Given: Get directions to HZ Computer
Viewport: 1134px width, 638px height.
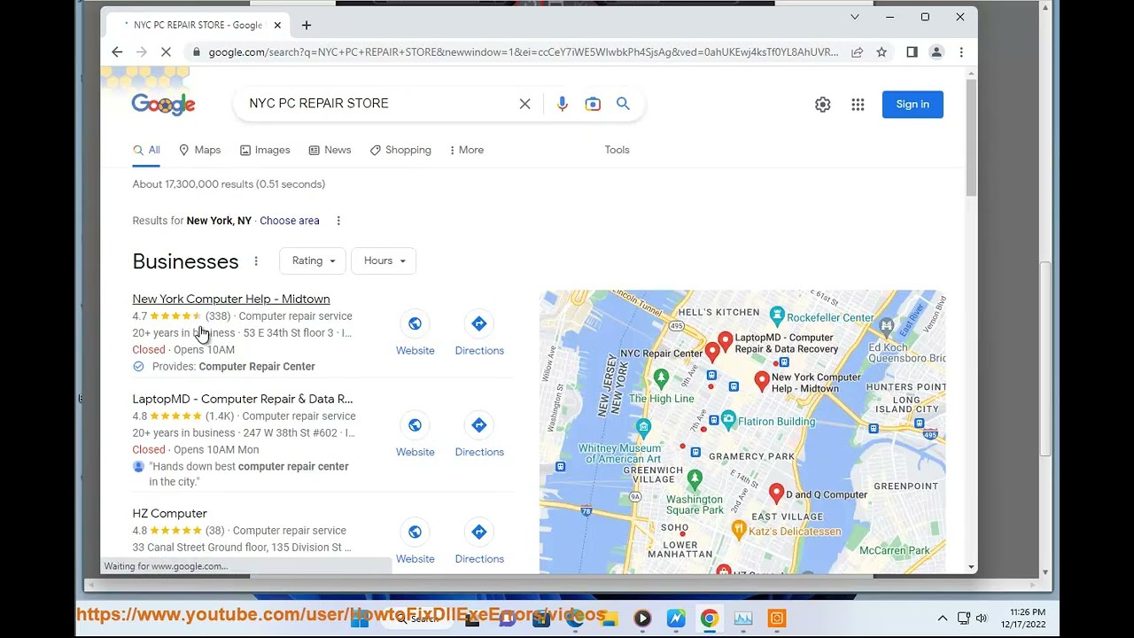Looking at the screenshot, I should pyautogui.click(x=479, y=541).
